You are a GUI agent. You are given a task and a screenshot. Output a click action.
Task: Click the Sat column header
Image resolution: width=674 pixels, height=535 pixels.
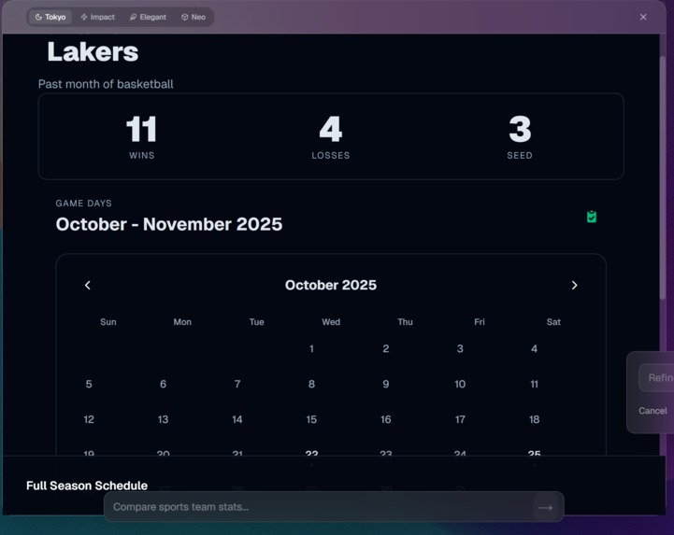coord(553,322)
